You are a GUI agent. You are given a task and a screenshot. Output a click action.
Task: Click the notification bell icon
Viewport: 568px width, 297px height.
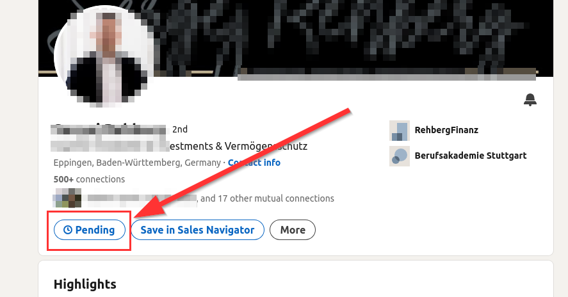coord(530,100)
